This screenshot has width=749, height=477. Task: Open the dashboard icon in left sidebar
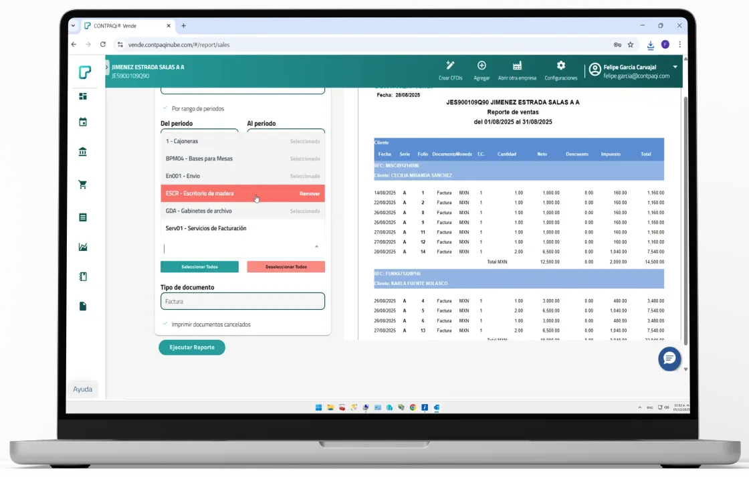click(x=83, y=96)
